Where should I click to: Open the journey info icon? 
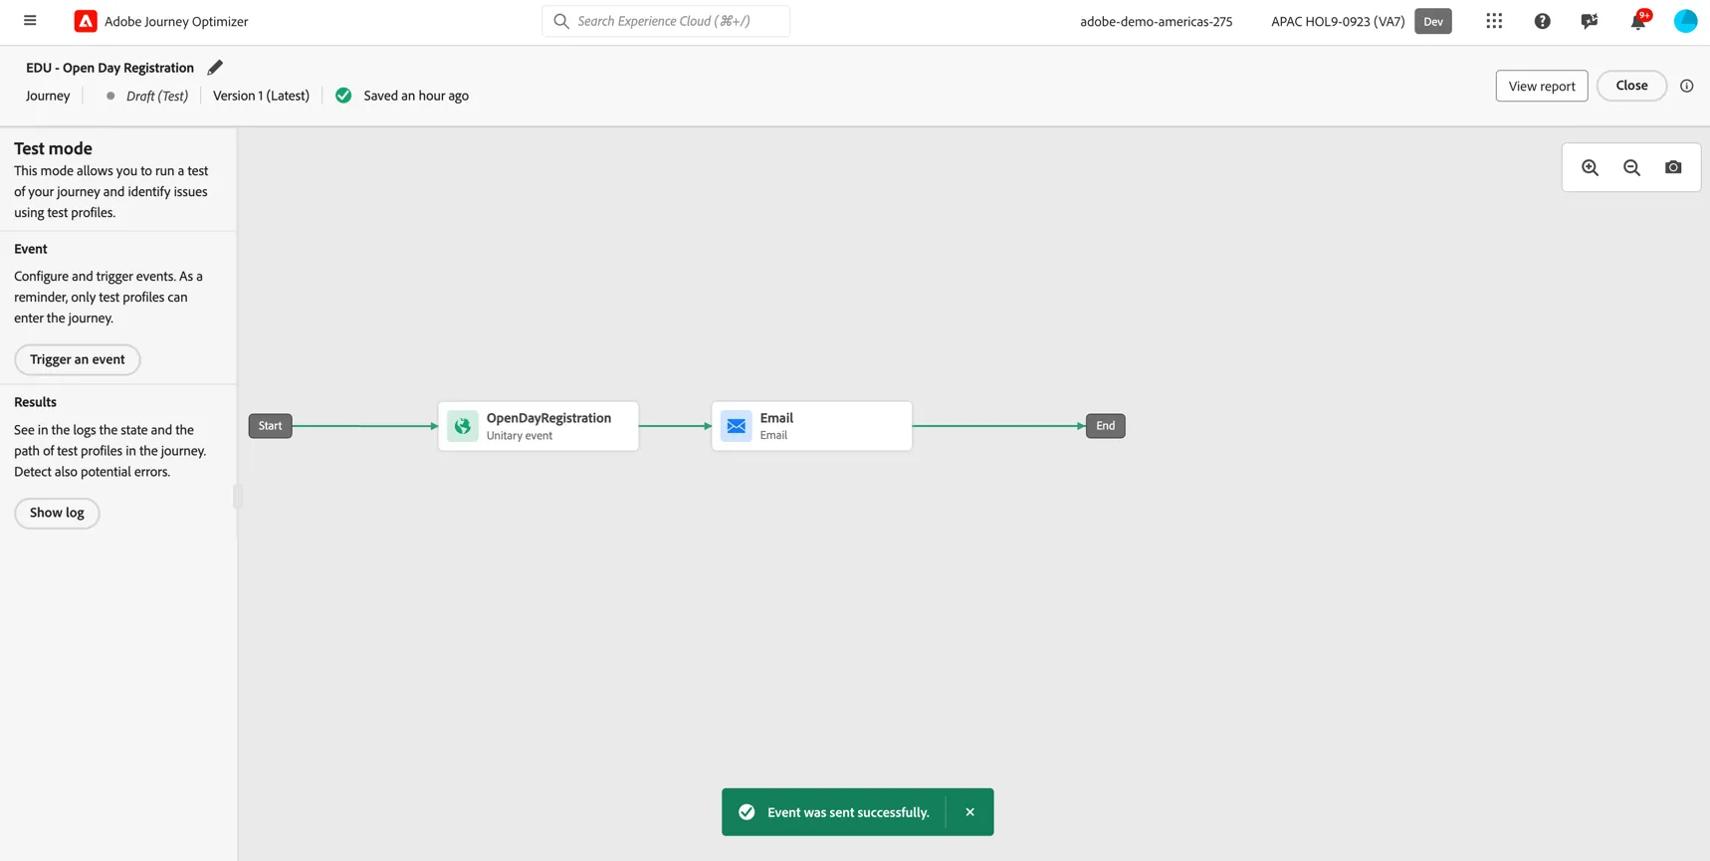[x=1686, y=86]
